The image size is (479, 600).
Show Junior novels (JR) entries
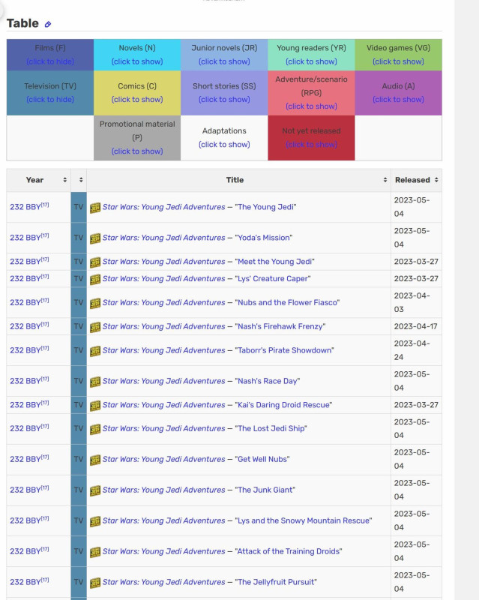point(224,61)
